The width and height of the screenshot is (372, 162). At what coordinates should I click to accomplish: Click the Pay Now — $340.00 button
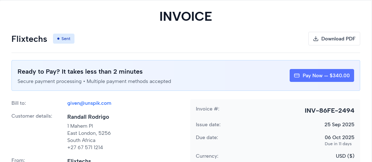(x=322, y=75)
